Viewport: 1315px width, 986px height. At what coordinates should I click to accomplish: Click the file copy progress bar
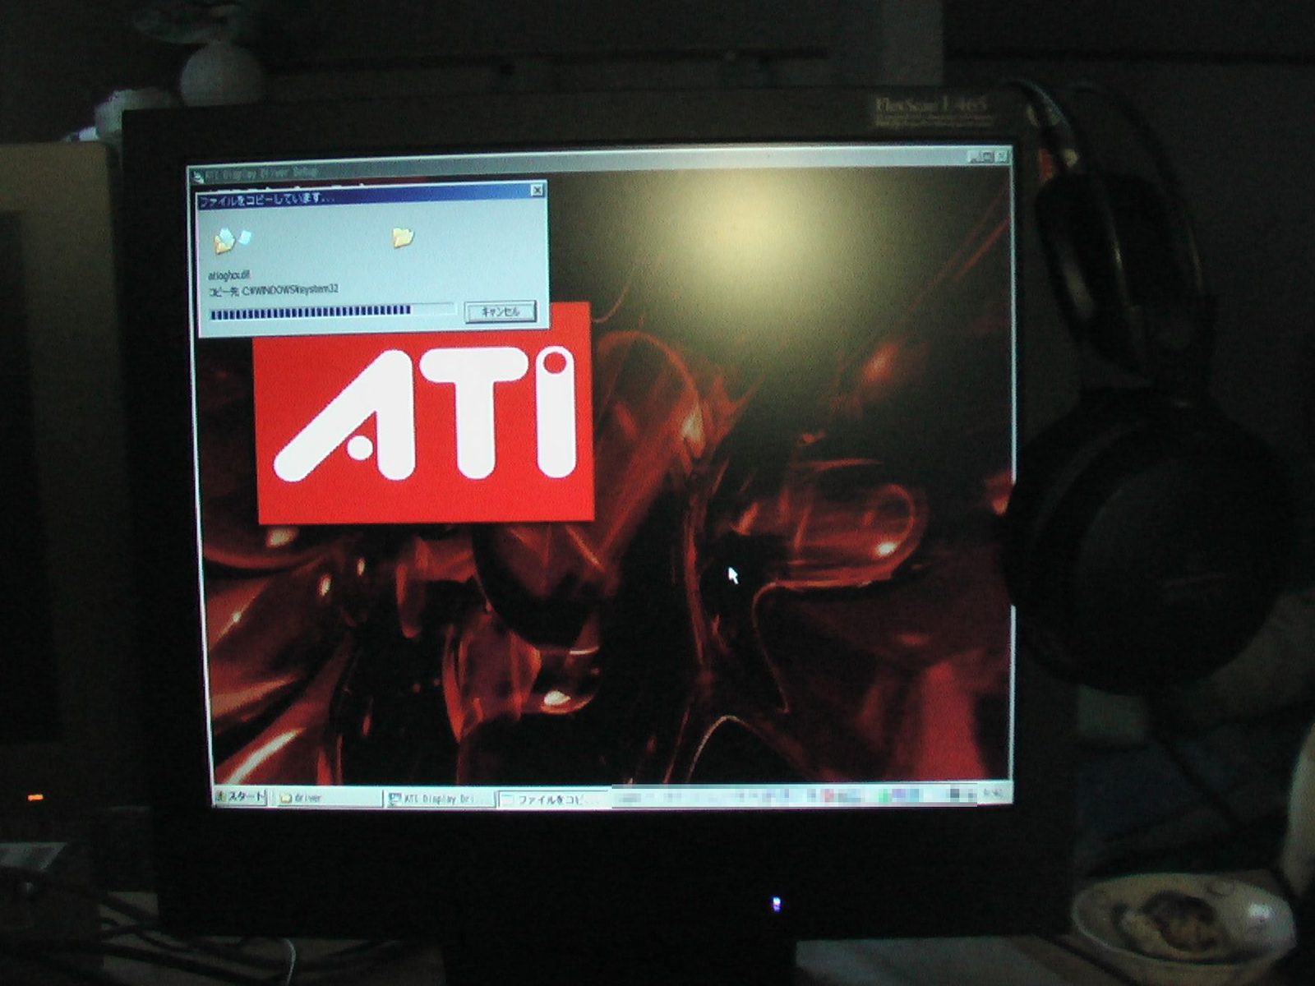(332, 311)
